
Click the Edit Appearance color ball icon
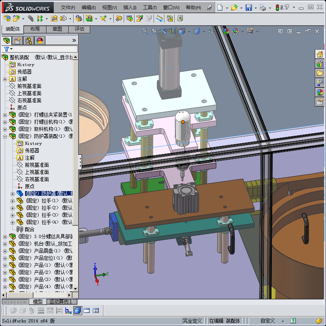pos(226,31)
